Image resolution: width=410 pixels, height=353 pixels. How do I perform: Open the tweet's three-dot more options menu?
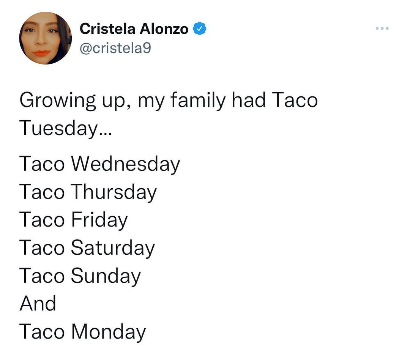[x=382, y=29]
